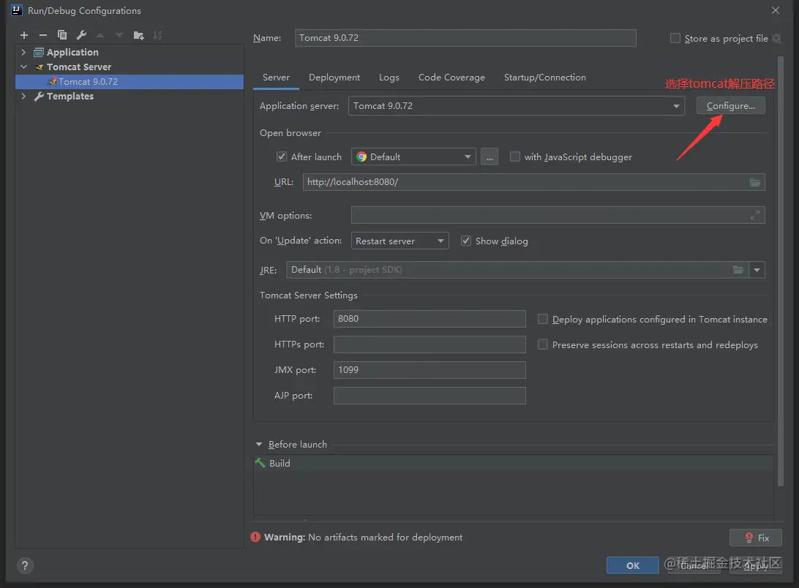Click the Apply button
Image resolution: width=799 pixels, height=588 pixels.
coord(755,565)
